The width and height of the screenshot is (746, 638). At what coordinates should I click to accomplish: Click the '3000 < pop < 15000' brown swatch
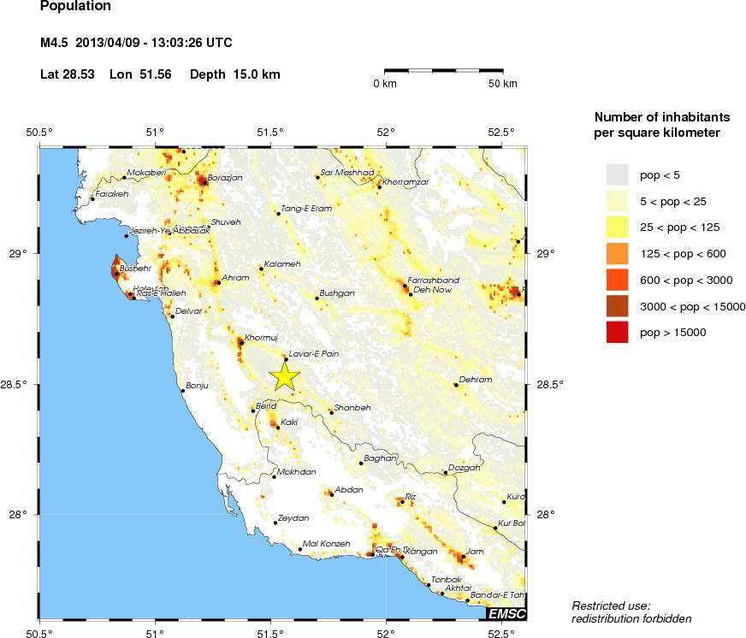(617, 306)
